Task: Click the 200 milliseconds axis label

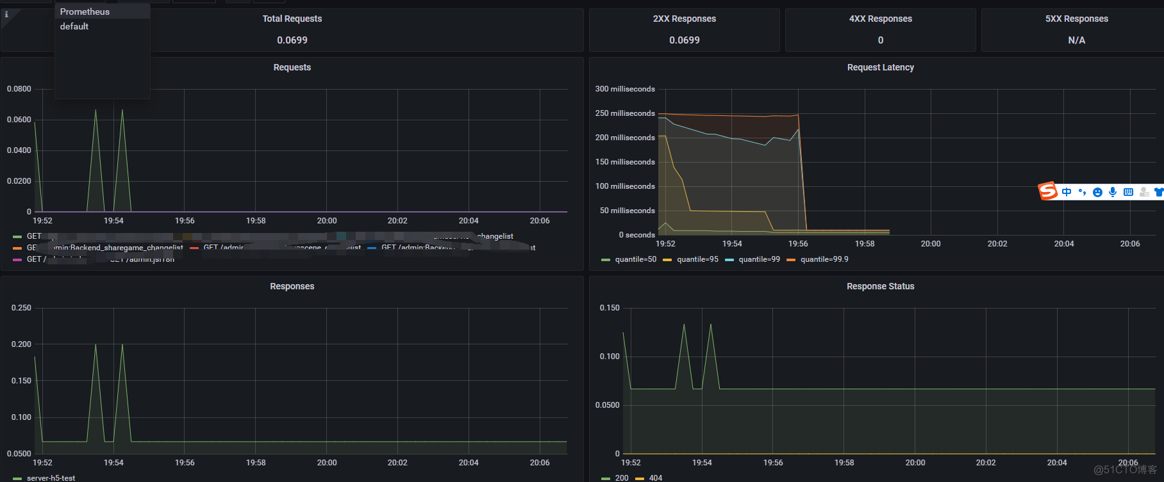Action: tap(625, 138)
